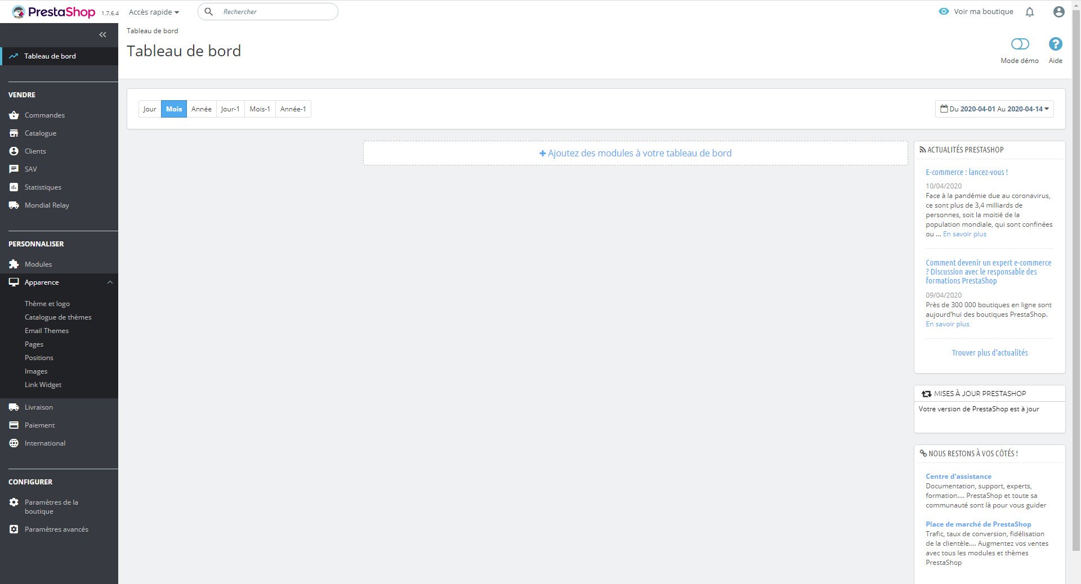Viewport: 1081px width, 584px height.
Task: Open Accès rapide dropdown
Action: coord(154,12)
